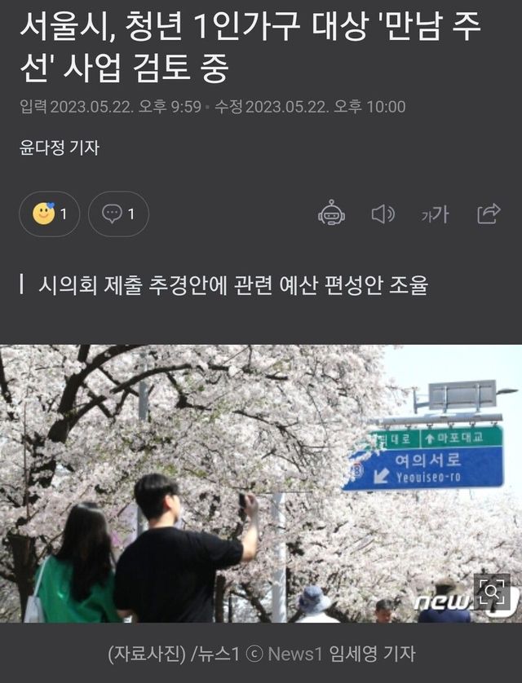The width and height of the screenshot is (522, 683).
Task: Tap the speaker read-aloud icon
Action: tap(383, 214)
